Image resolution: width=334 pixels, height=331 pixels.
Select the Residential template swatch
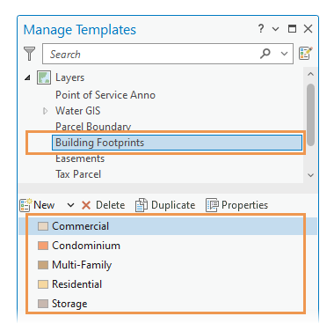[x=43, y=284]
